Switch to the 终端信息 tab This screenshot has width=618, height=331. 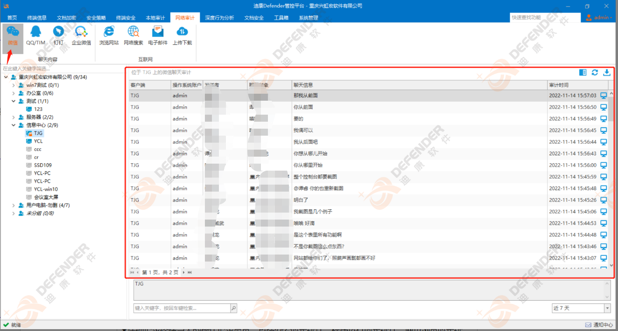tap(37, 18)
